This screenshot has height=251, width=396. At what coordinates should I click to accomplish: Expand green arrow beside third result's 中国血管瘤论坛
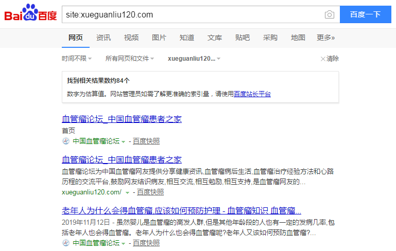click(x=123, y=244)
